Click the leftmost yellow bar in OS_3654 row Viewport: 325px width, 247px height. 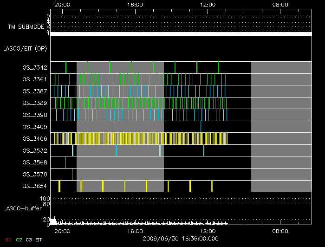click(59, 186)
